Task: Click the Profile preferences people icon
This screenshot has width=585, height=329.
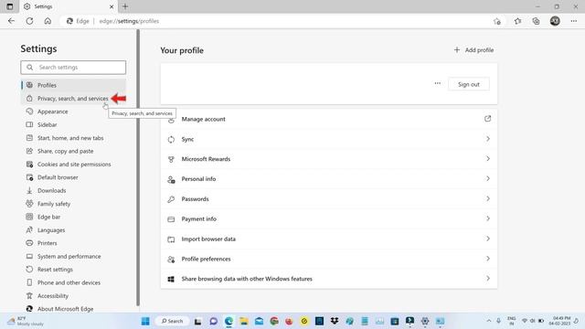Action: 171,260
